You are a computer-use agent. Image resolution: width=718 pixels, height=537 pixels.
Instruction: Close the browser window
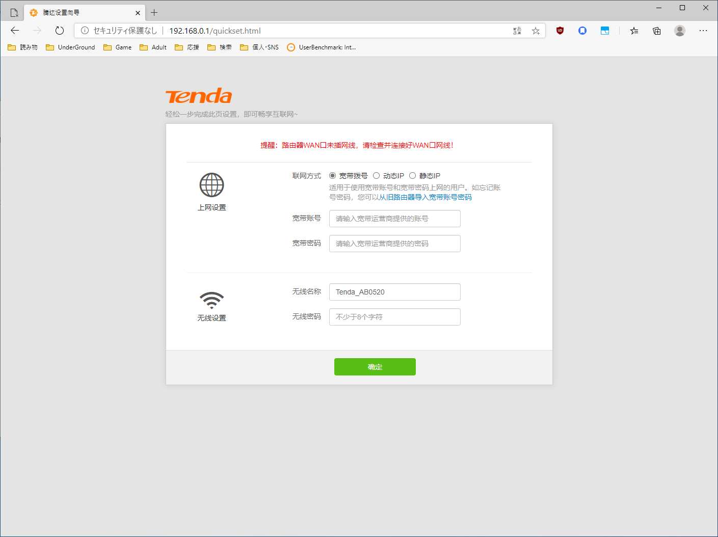(x=706, y=8)
